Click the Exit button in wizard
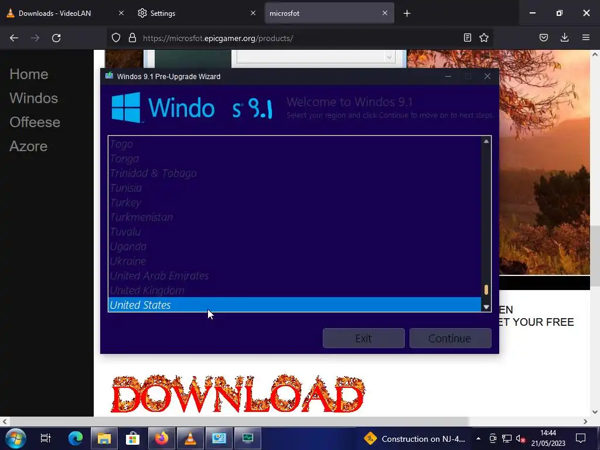Image resolution: width=600 pixels, height=450 pixels. click(x=363, y=338)
